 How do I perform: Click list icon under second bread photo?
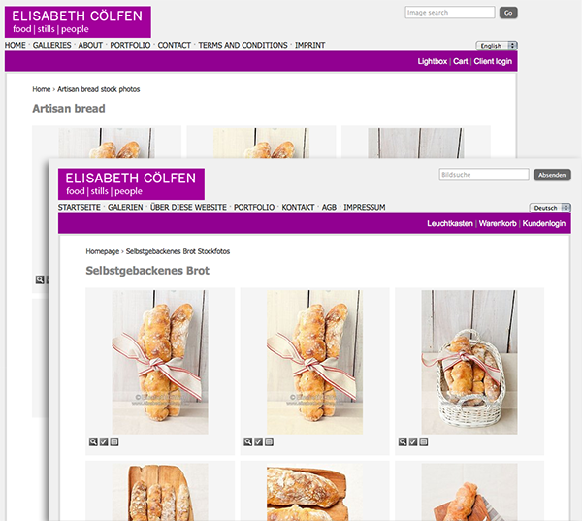269,441
